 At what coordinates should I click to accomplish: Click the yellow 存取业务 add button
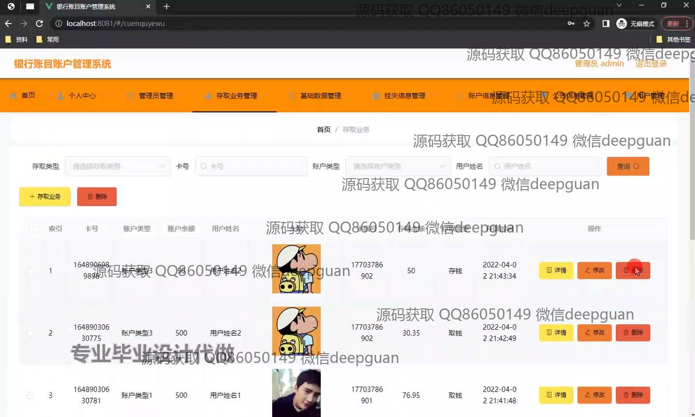[x=45, y=196]
